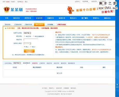Choose the 绑定买号 radio button
This screenshot has height=97, width=119.
click(25, 36)
